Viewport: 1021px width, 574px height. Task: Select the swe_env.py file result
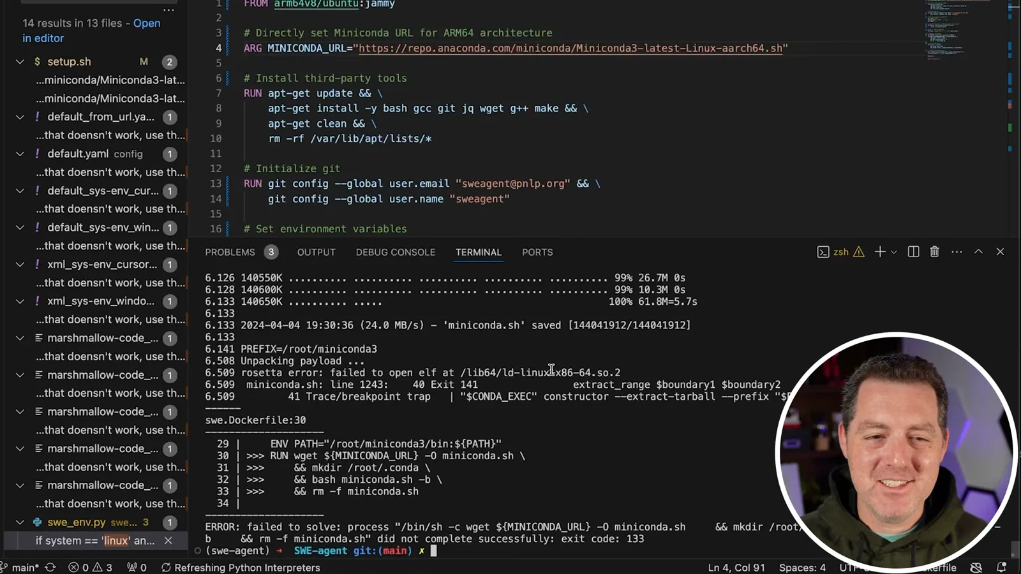click(x=76, y=522)
